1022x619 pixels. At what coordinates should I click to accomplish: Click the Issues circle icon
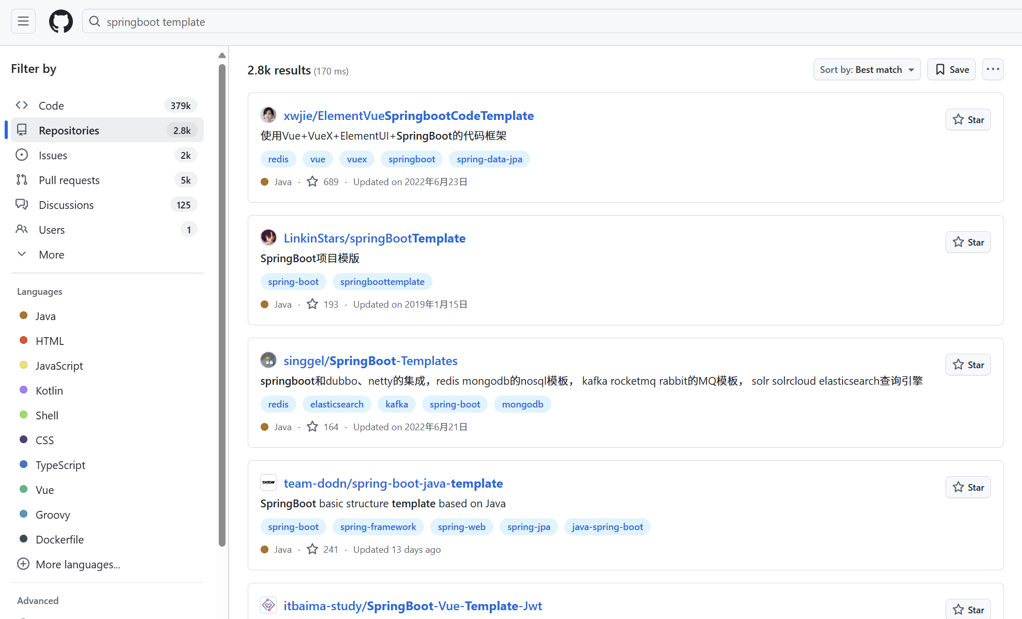(22, 155)
